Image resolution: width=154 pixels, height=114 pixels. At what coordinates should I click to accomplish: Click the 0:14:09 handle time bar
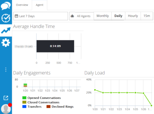click(x=55, y=46)
